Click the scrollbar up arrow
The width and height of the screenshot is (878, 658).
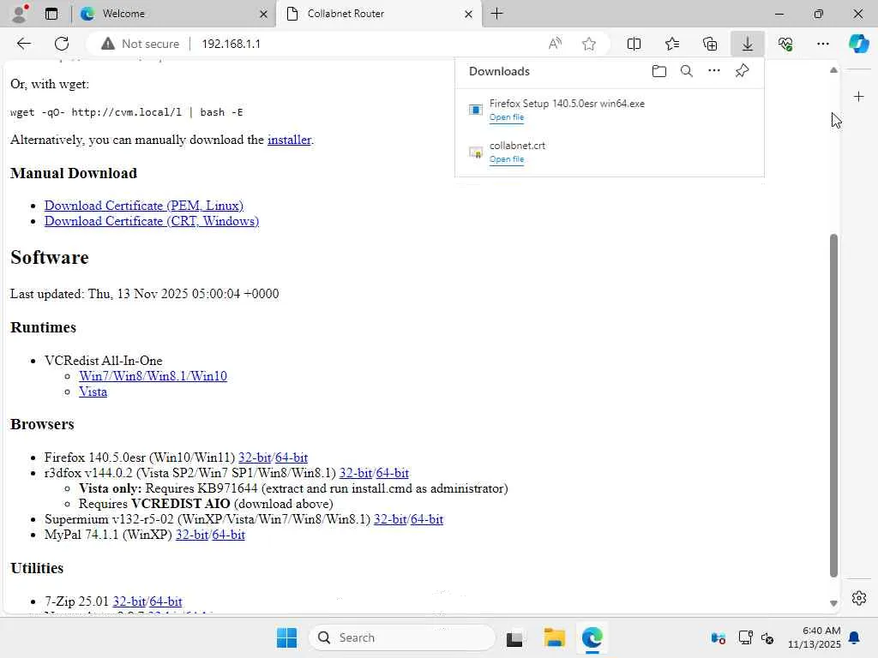coord(833,70)
